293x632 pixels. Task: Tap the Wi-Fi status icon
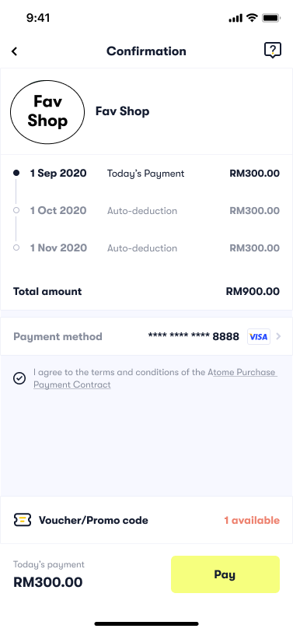tap(252, 18)
